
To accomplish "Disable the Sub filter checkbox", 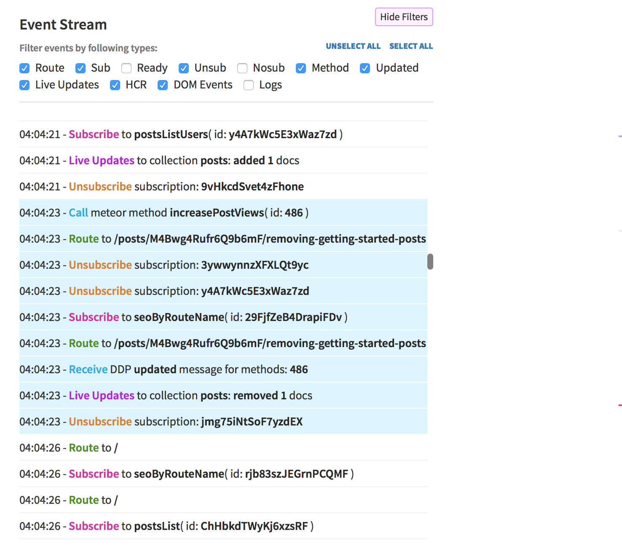I will (80, 68).
